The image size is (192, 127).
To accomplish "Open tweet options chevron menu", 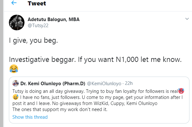I will click(187, 19).
